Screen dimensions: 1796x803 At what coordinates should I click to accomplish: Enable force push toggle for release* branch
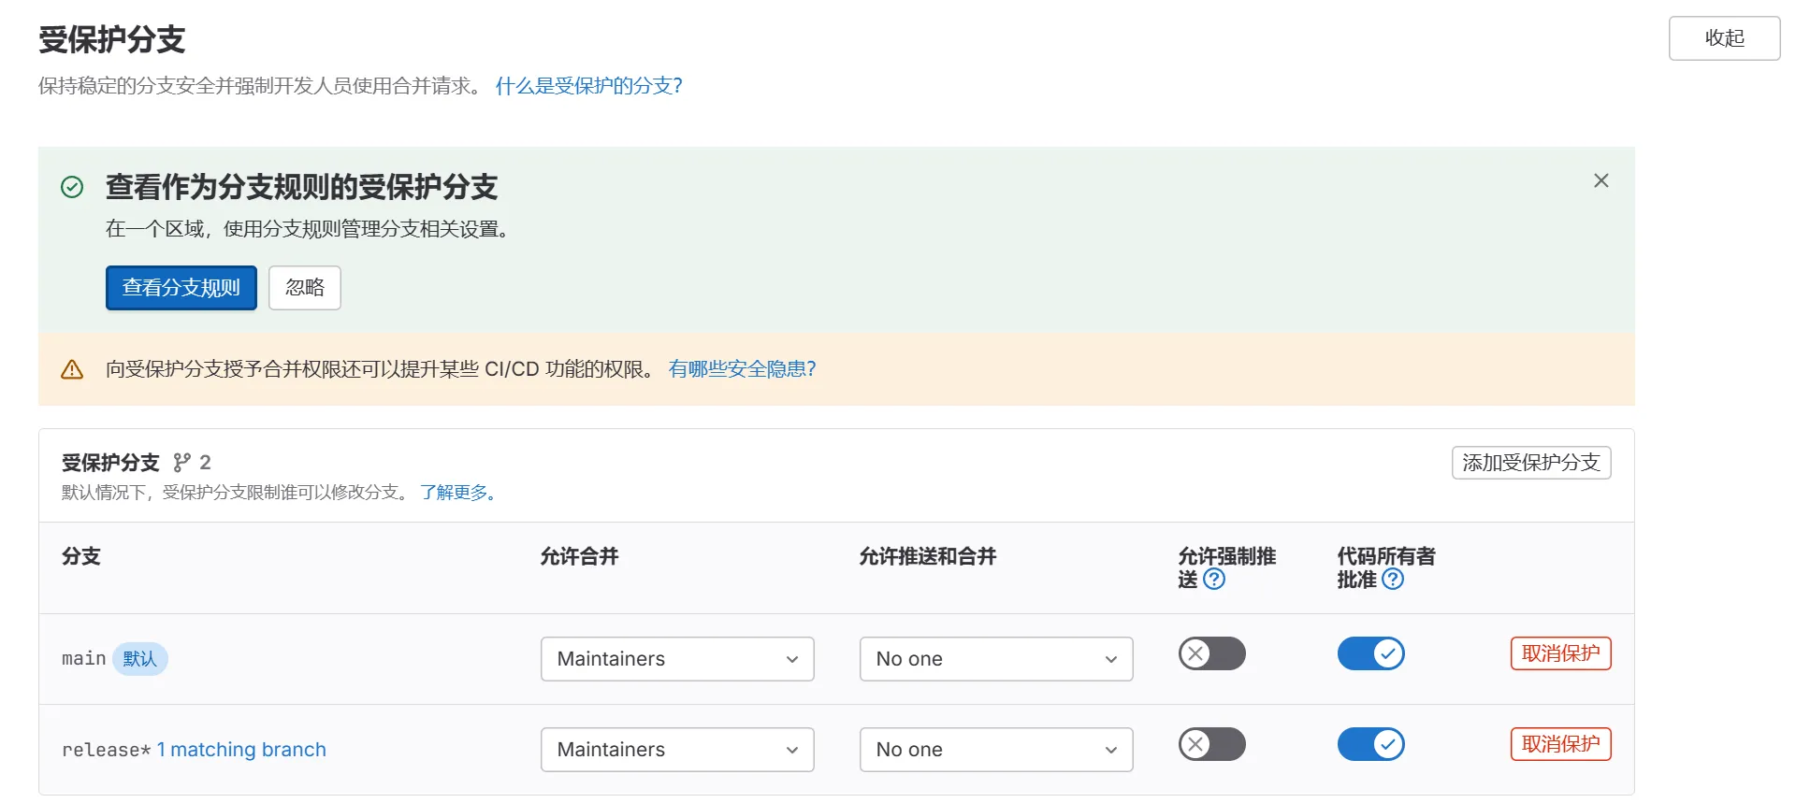coord(1211,744)
